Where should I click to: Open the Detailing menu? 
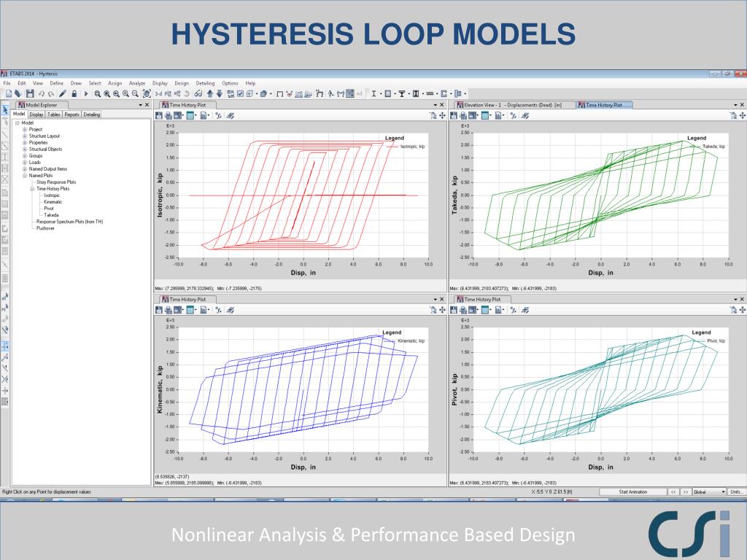point(205,83)
